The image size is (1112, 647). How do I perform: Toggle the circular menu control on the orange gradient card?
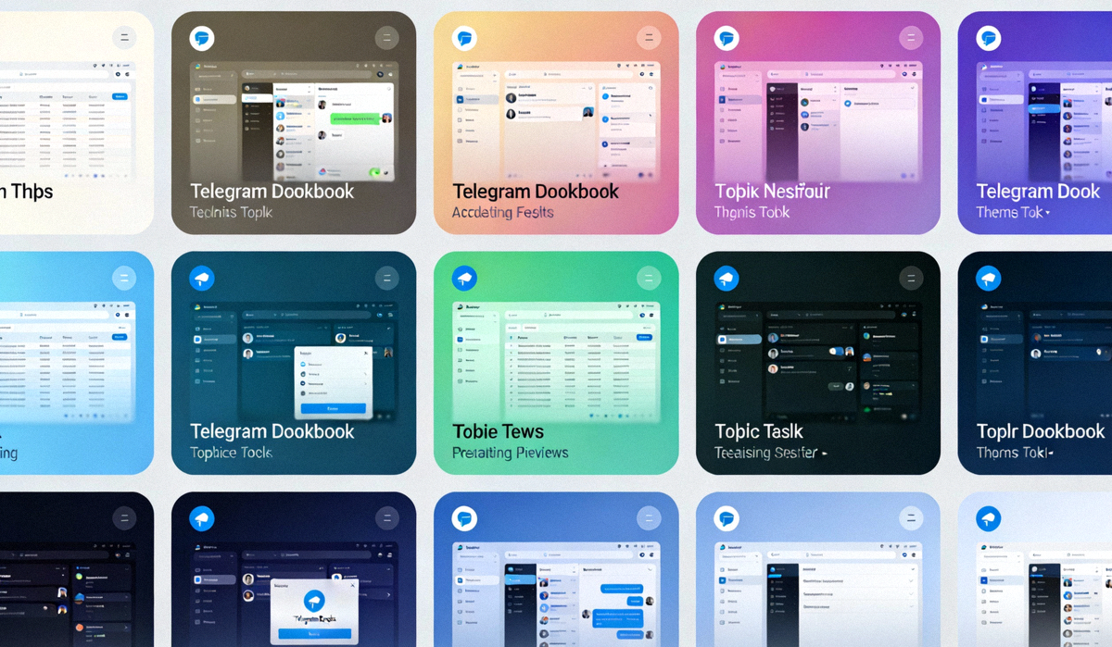pyautogui.click(x=650, y=37)
